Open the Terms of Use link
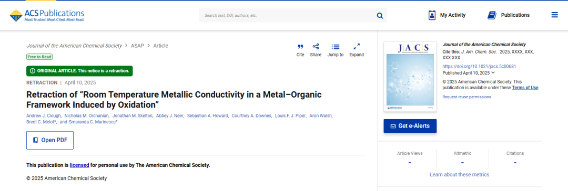568x191 pixels. tap(525, 88)
